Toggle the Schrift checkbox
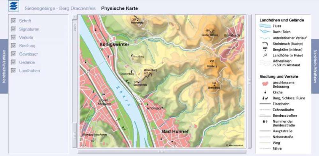 pyautogui.click(x=13, y=21)
